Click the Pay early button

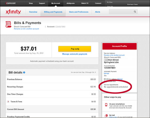tap(75, 49)
